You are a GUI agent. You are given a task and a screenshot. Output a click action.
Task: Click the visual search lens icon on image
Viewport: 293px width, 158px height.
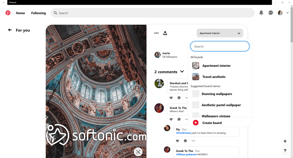pos(138,152)
